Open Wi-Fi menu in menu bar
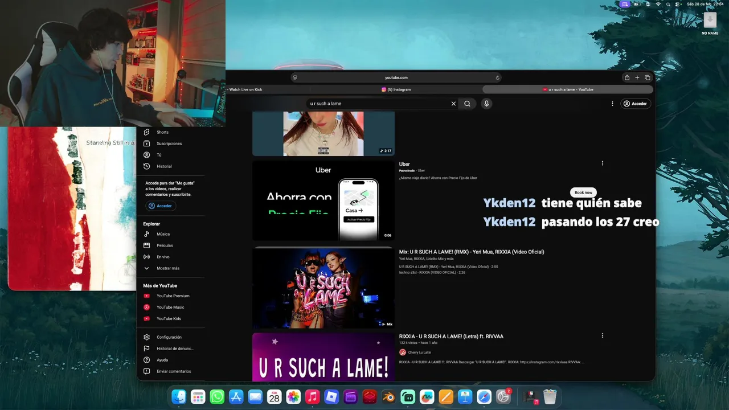The height and width of the screenshot is (410, 729). click(x=658, y=4)
